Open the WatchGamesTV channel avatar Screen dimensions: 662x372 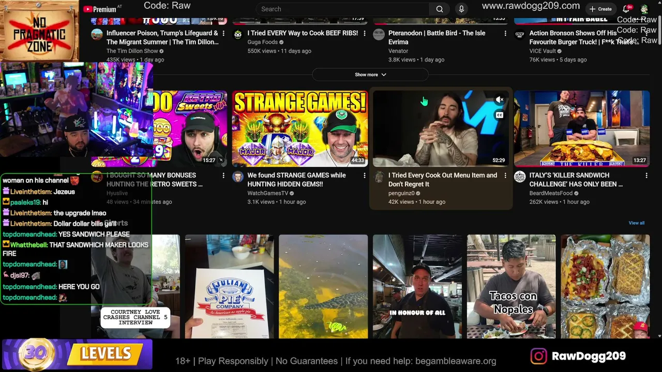(x=238, y=177)
